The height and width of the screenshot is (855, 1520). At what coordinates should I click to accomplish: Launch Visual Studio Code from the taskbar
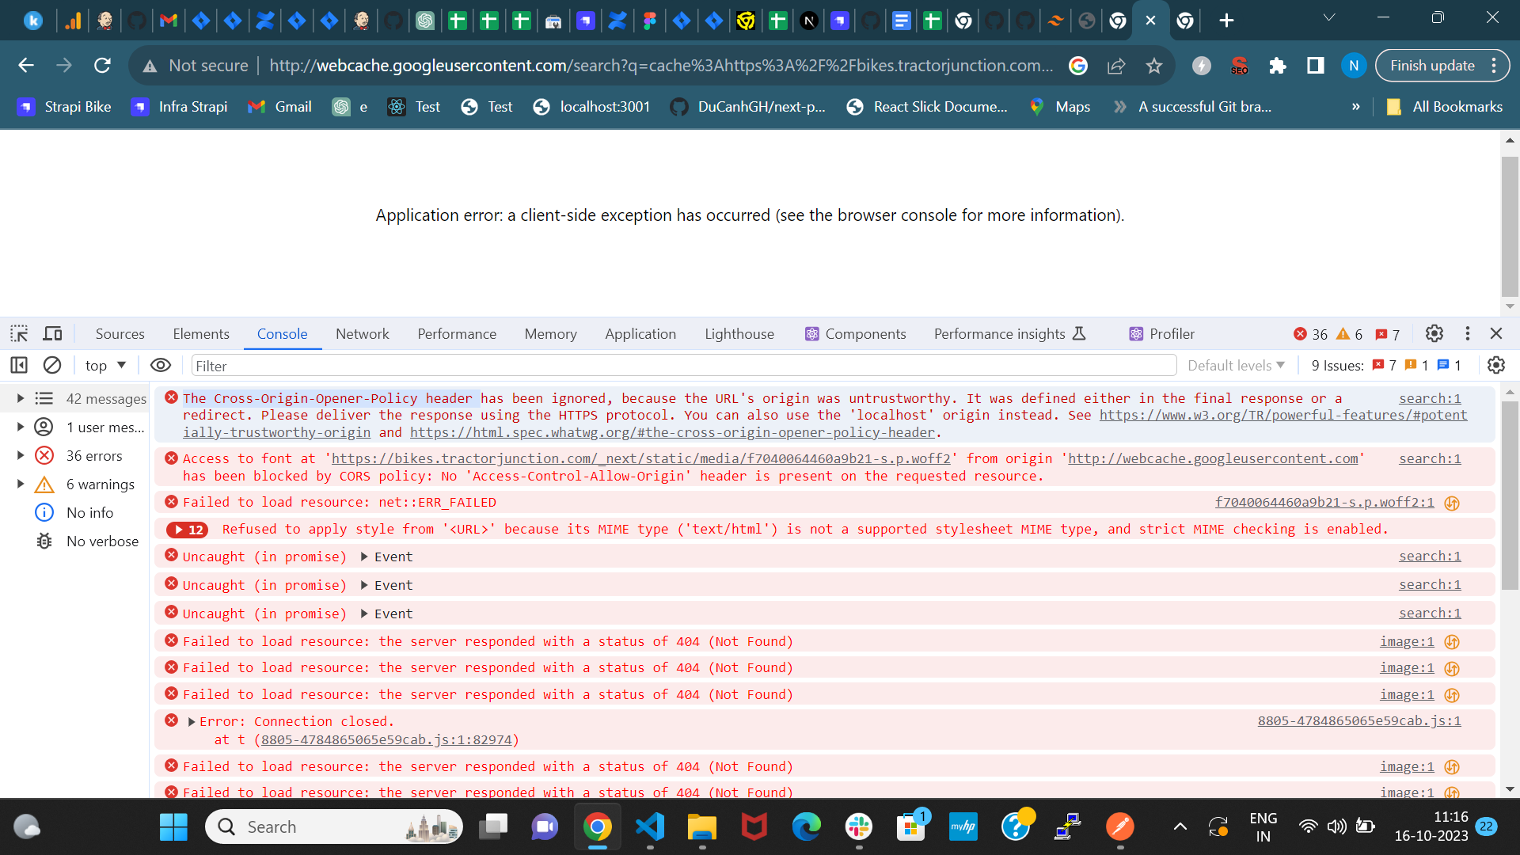pos(649,826)
